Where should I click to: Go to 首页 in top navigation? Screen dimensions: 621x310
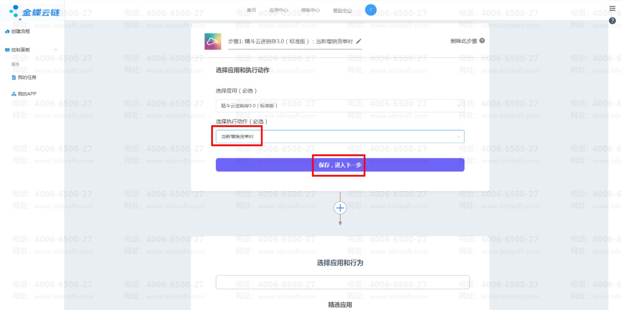(251, 10)
